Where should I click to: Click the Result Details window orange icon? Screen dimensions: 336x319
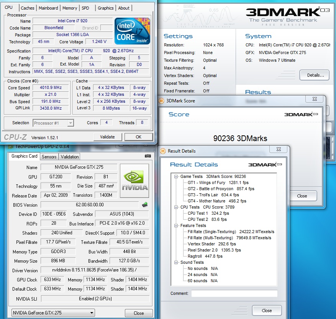coord(163,151)
